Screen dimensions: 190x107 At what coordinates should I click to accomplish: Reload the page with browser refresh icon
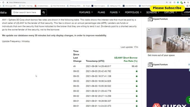3,2
